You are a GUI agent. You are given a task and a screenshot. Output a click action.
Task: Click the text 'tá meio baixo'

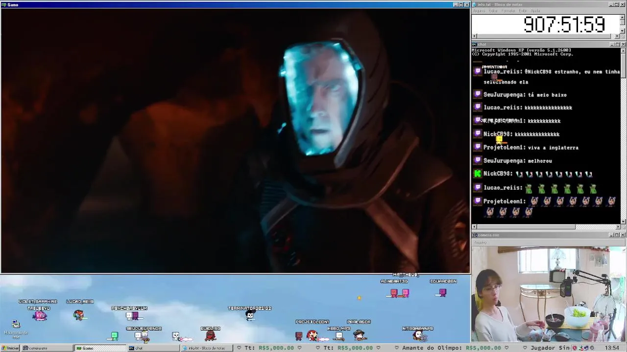tap(547, 94)
